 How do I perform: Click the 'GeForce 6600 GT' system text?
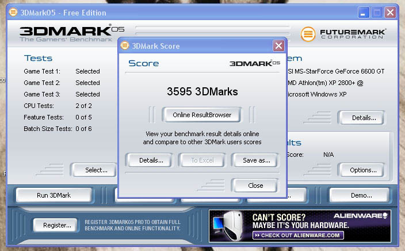[x=359, y=71]
